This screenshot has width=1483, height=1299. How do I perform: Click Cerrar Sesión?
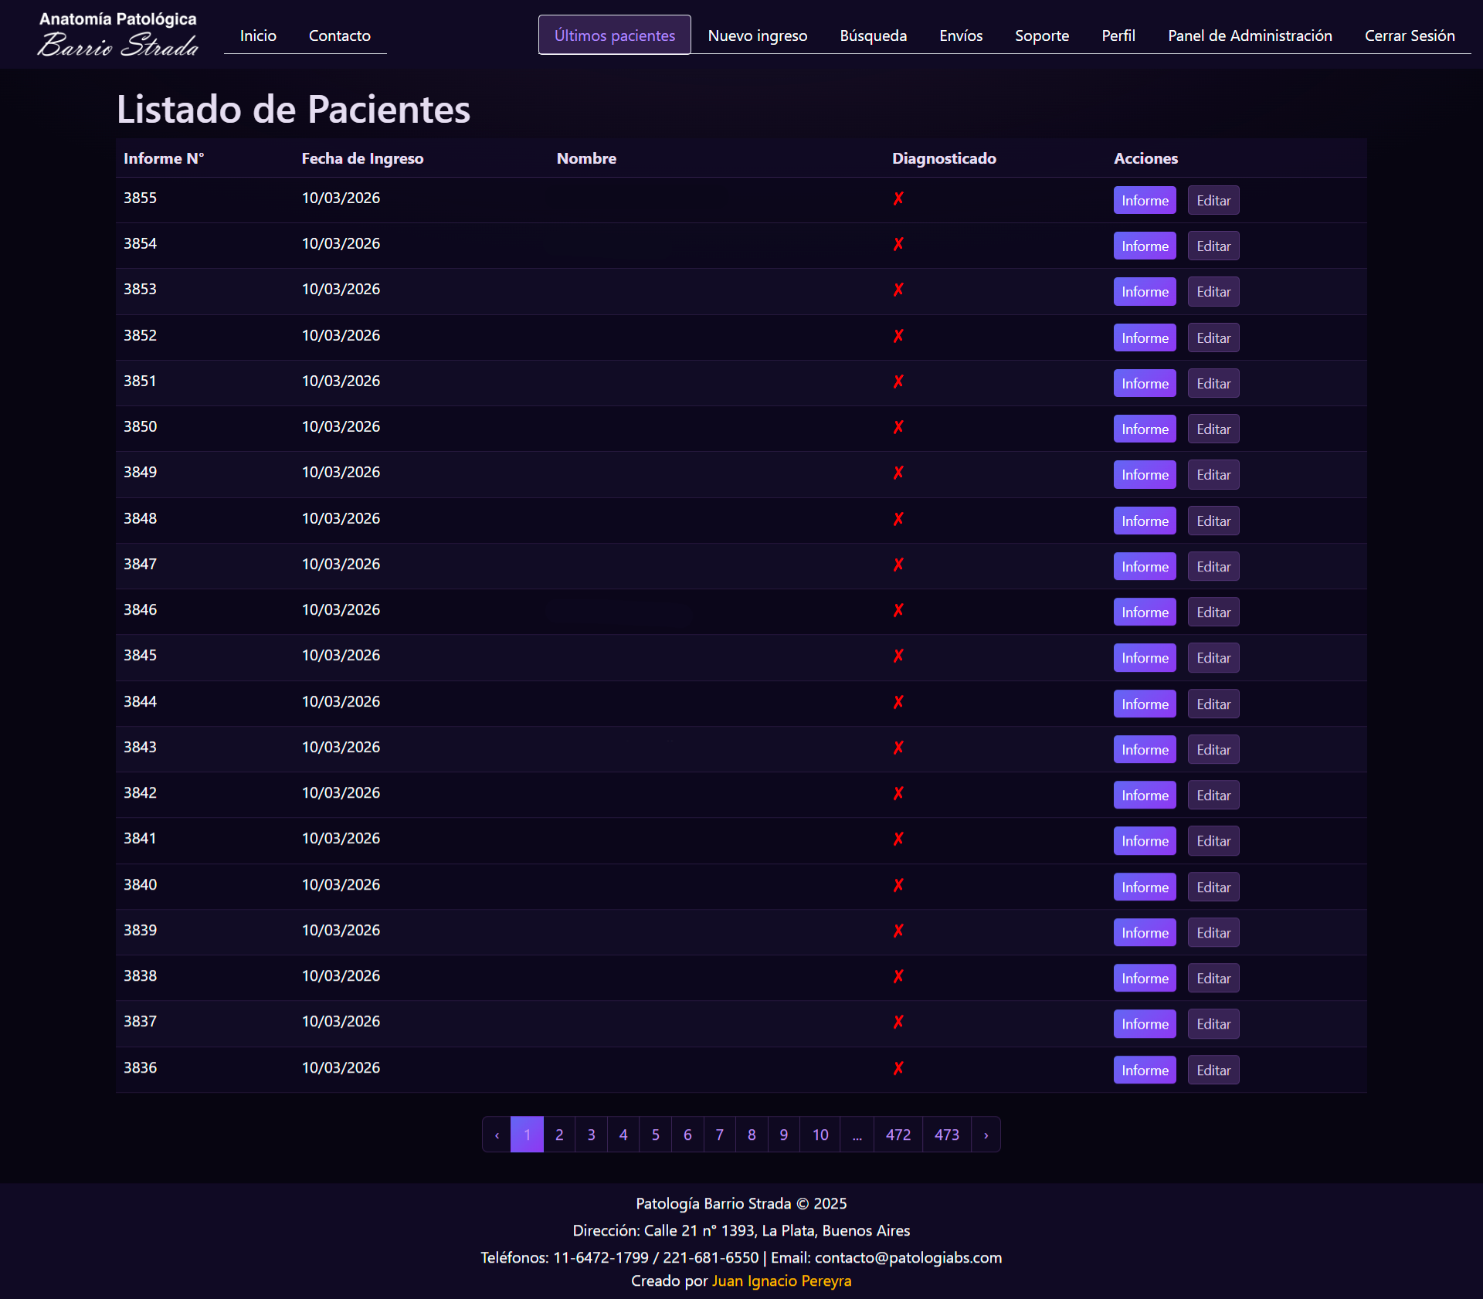click(x=1409, y=36)
